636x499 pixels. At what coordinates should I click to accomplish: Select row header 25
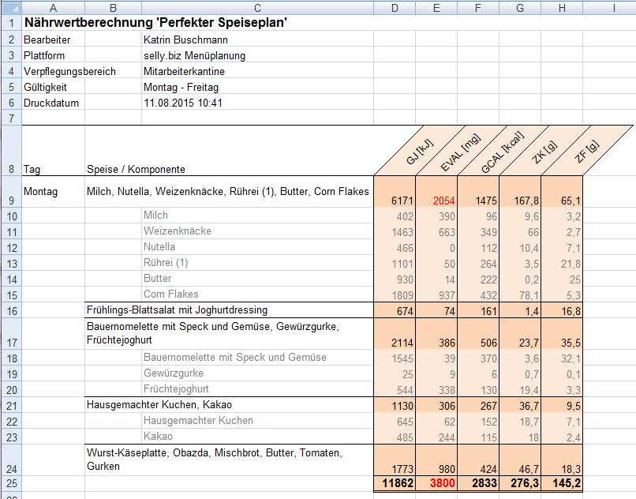pyautogui.click(x=10, y=482)
